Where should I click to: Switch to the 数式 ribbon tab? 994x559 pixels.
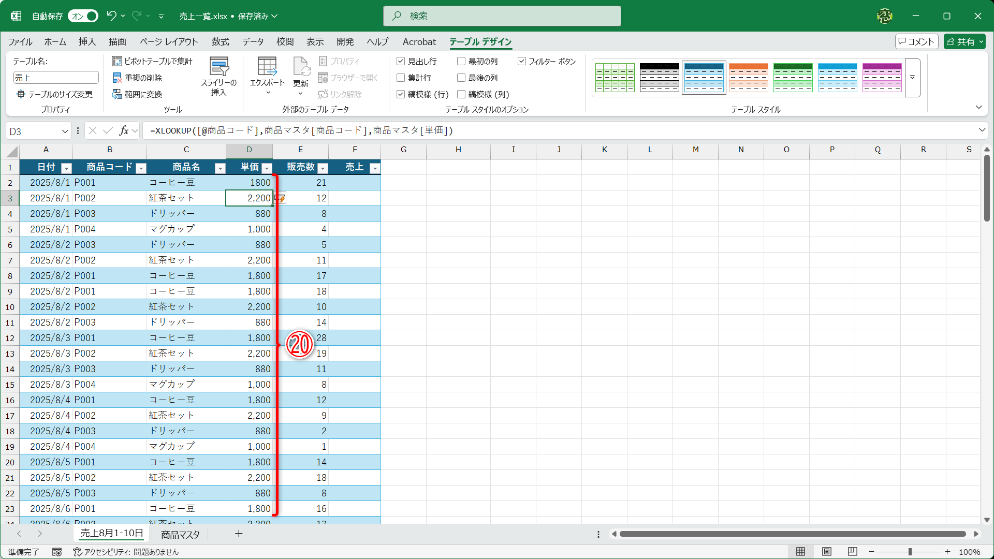[220, 42]
